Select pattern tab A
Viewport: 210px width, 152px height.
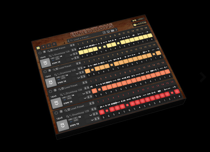(x=38, y=48)
